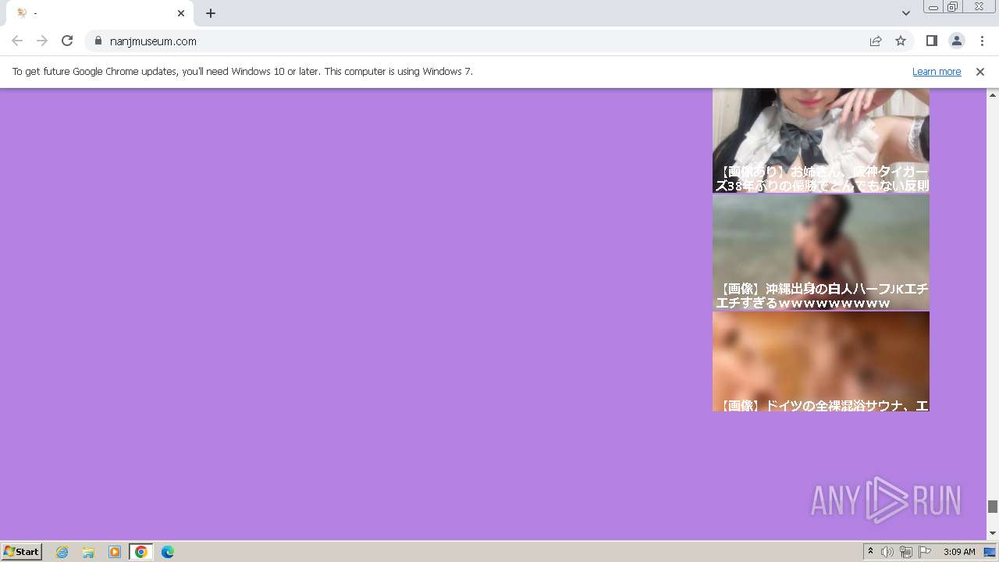Open the 沖縄出身 article thumbnail
The height and width of the screenshot is (562, 999).
(821, 252)
